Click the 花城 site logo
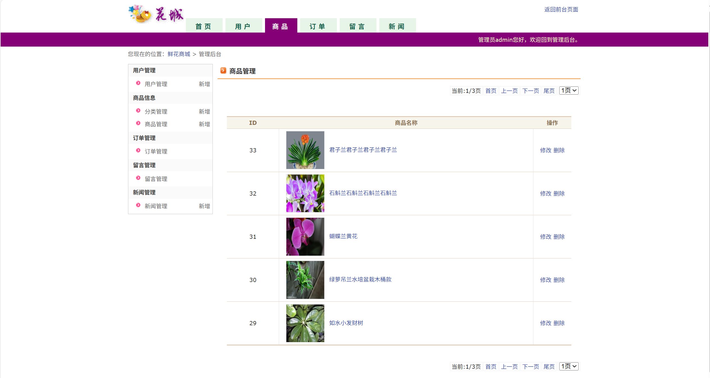 tap(156, 14)
